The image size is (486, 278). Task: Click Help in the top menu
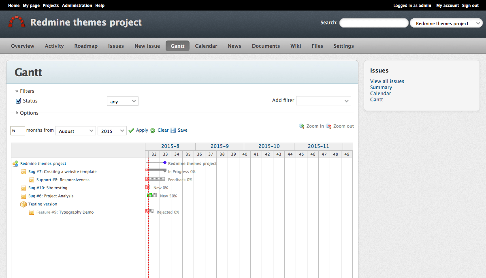pos(100,5)
